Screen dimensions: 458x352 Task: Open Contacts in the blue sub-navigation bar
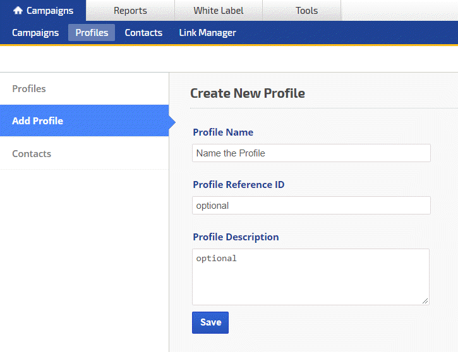pyautogui.click(x=143, y=33)
